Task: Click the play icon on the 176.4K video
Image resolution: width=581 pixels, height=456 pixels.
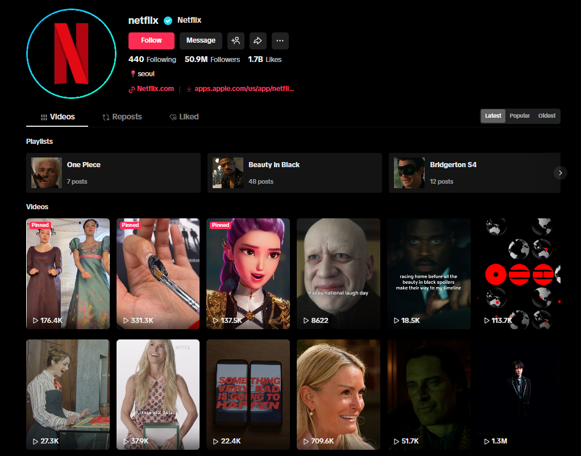Action: [36, 320]
